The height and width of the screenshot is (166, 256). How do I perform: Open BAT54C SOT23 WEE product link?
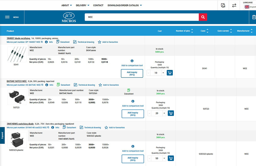coord(17,81)
